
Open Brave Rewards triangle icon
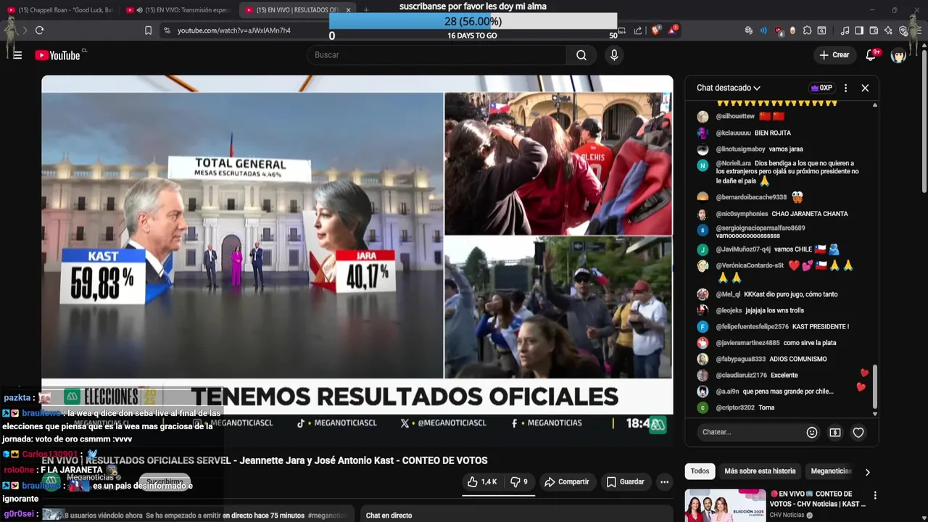(672, 30)
